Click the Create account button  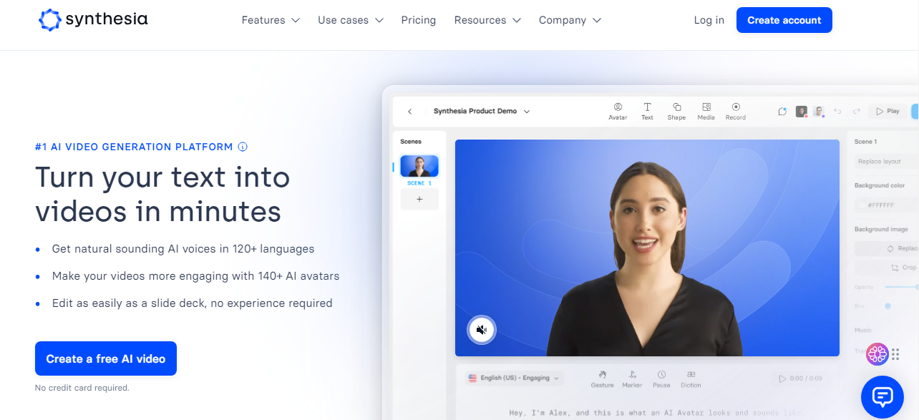(784, 20)
